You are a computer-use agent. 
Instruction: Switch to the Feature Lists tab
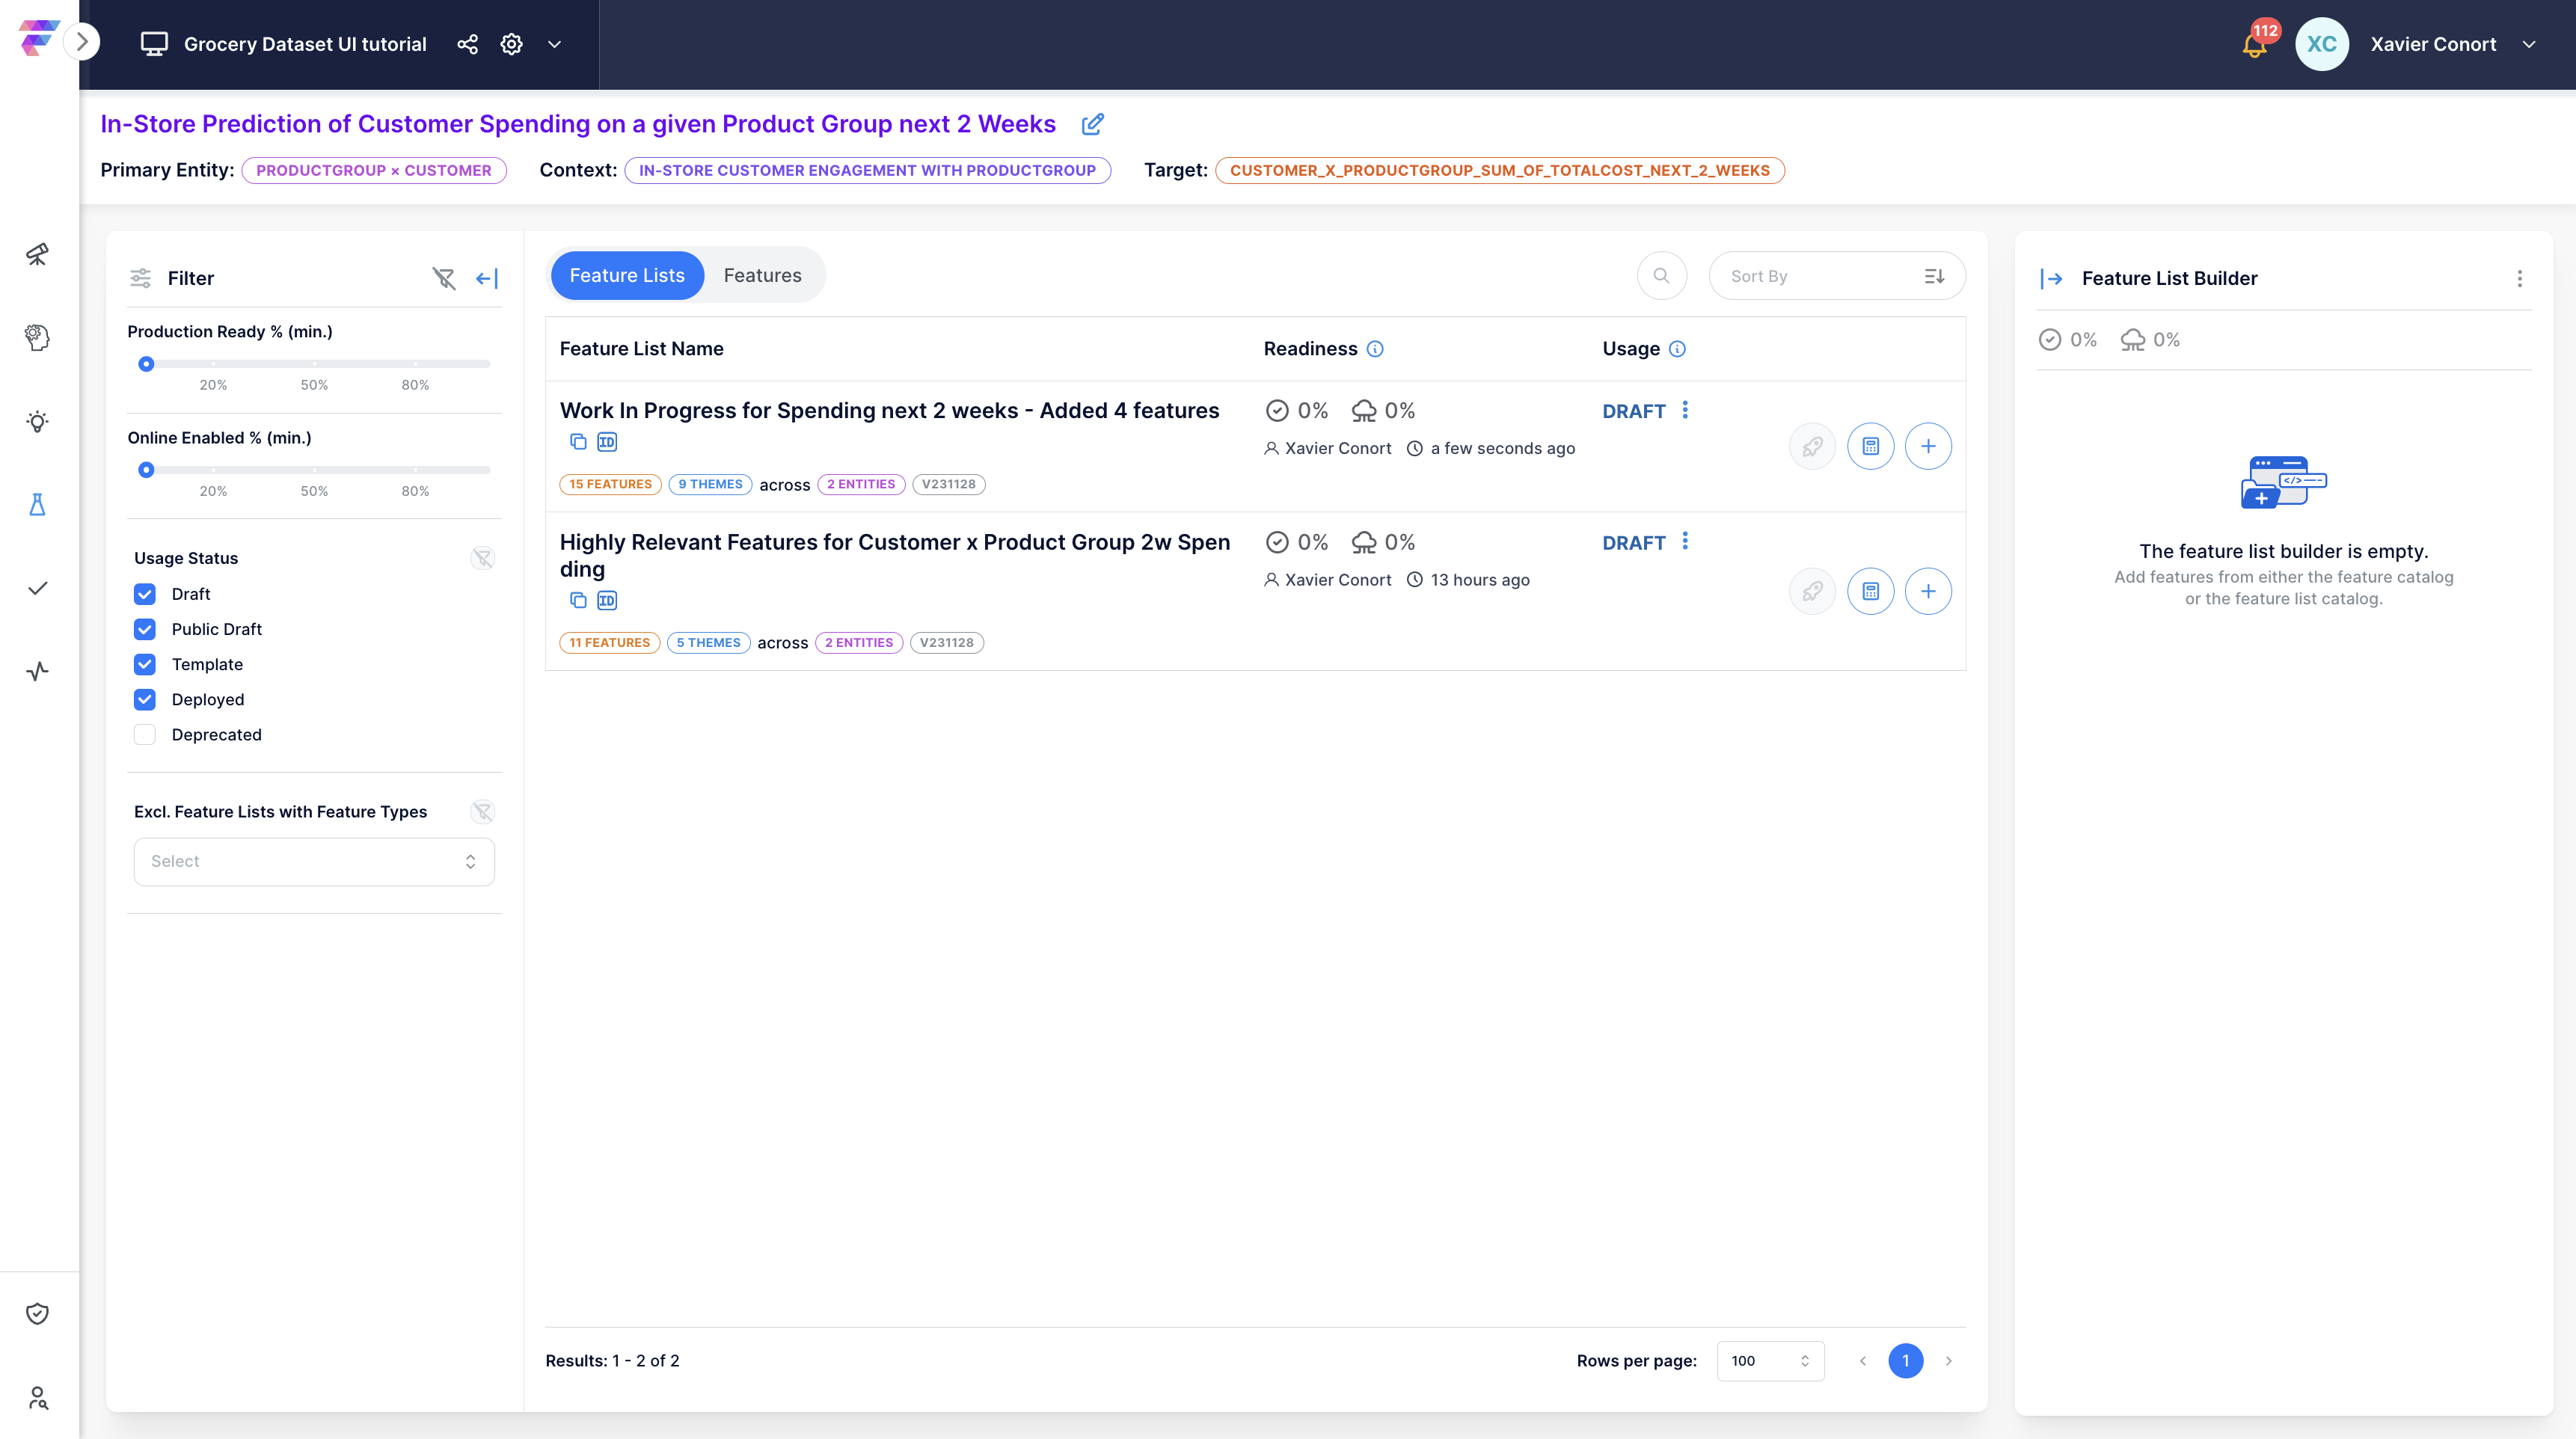pos(627,275)
